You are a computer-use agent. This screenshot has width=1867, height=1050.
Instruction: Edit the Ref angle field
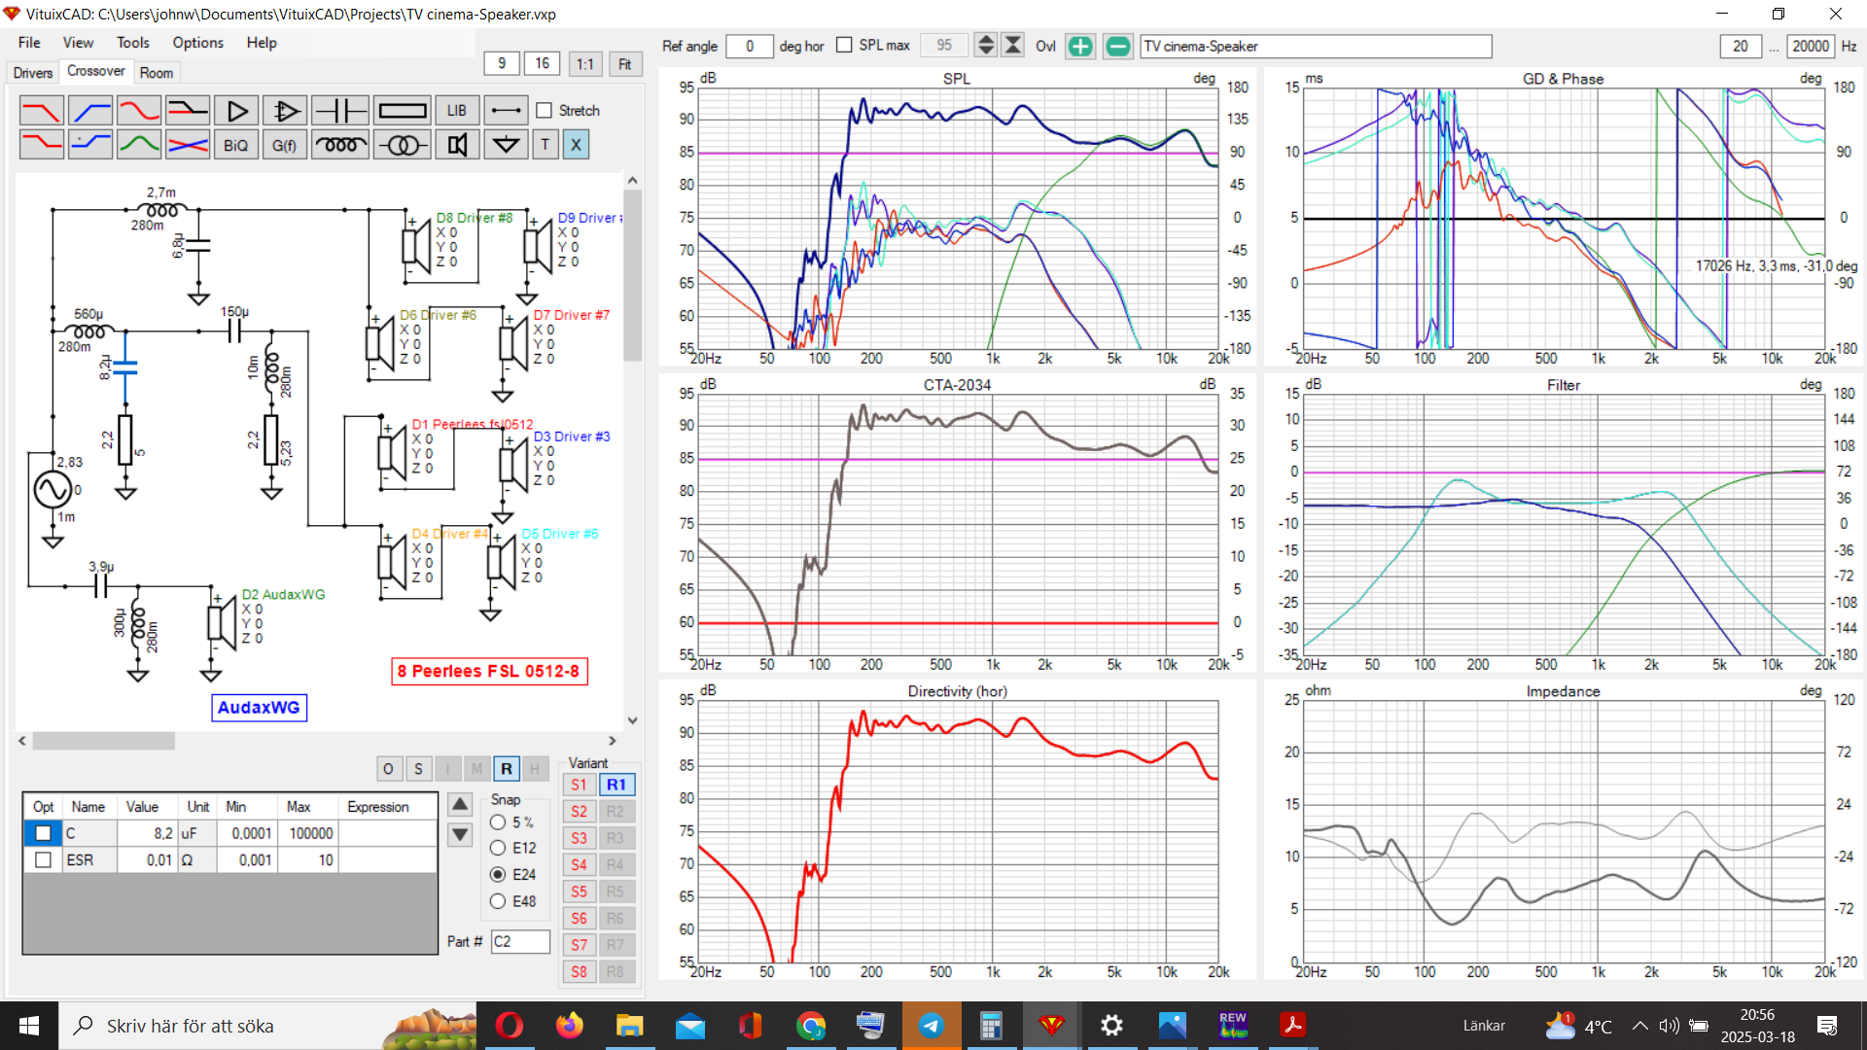click(x=750, y=46)
